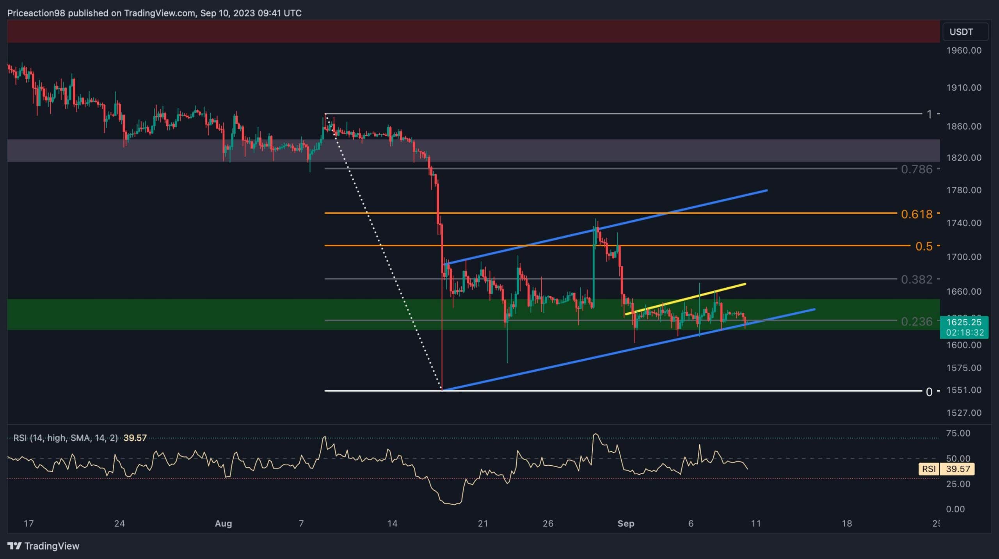Click the current price label 1625.25
Image resolution: width=999 pixels, height=559 pixels.
[x=963, y=322]
